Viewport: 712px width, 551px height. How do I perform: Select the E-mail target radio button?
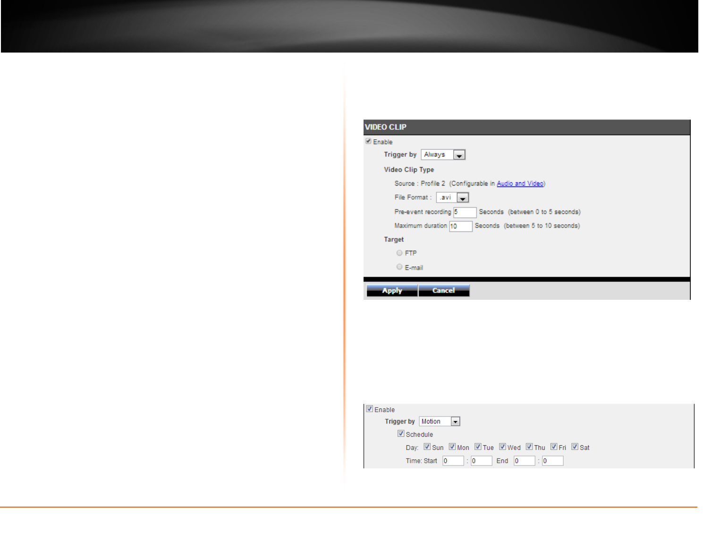[399, 267]
